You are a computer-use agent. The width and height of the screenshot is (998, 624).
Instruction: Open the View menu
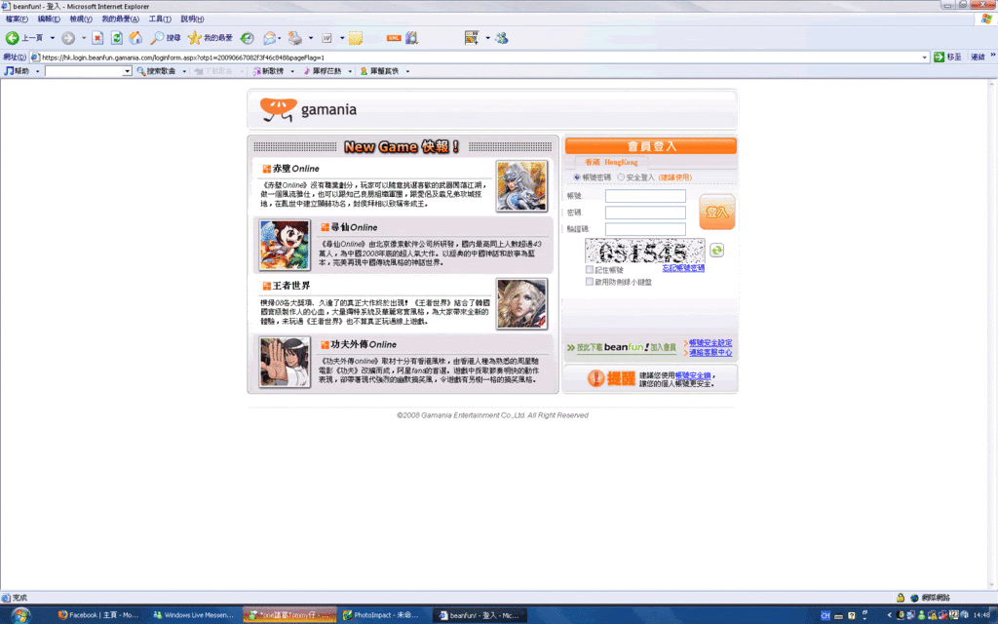coord(81,19)
